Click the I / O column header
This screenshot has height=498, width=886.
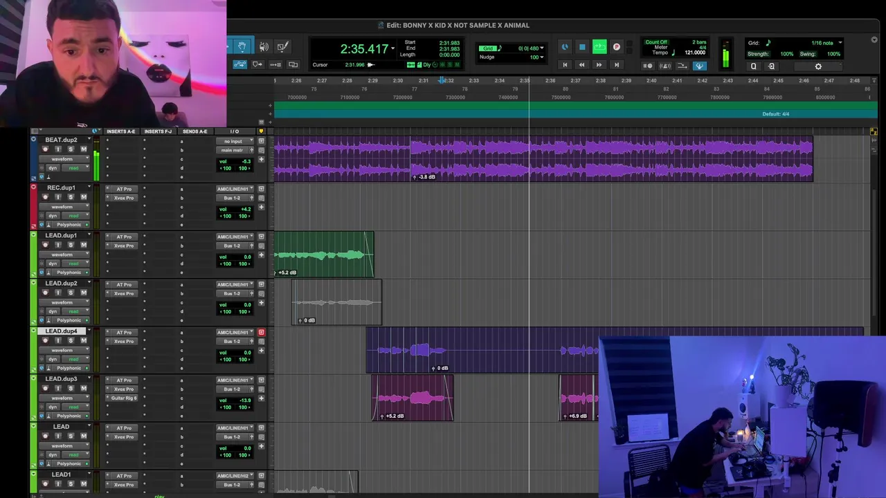click(x=234, y=131)
